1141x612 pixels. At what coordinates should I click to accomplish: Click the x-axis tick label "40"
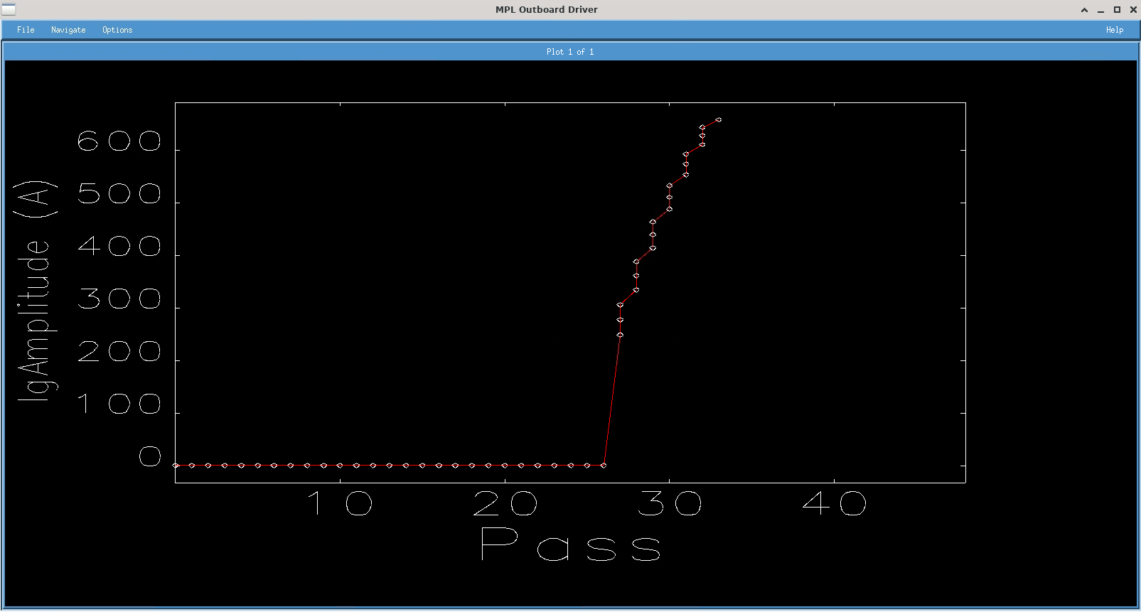pyautogui.click(x=834, y=504)
